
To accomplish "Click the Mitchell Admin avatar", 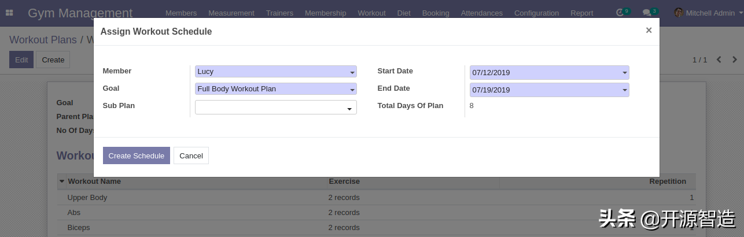I will (x=679, y=13).
